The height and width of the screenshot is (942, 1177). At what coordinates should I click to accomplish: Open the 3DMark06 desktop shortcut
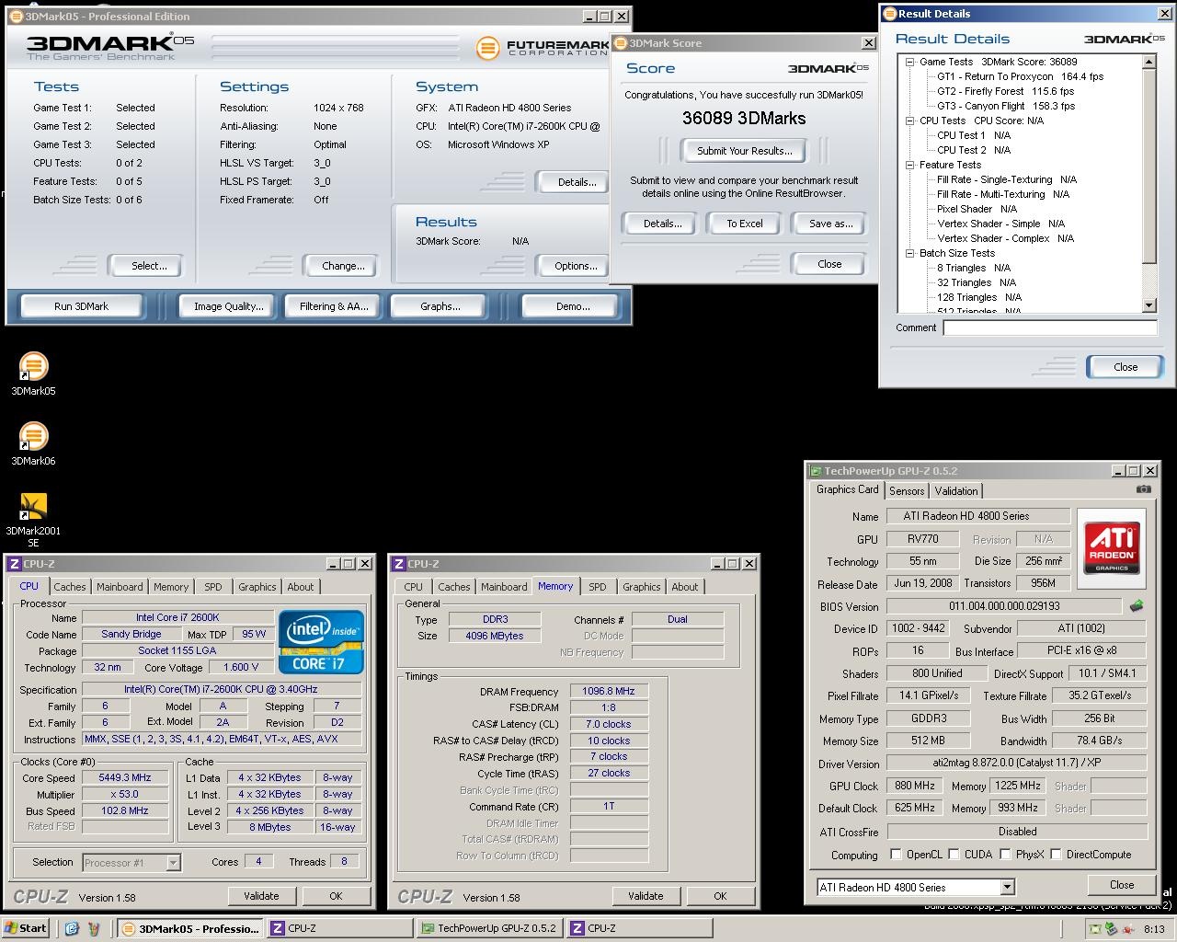coord(33,437)
